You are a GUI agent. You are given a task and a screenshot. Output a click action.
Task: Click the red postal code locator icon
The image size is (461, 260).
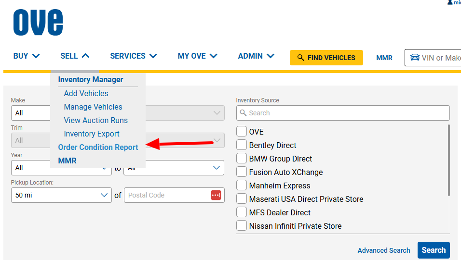point(216,195)
